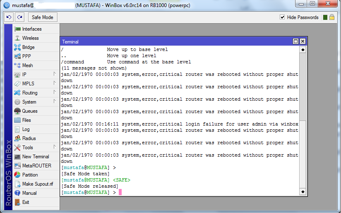This screenshot has height=213, width=341.
Task: Toggle the Hide Passwords checkbox
Action: coord(282,17)
